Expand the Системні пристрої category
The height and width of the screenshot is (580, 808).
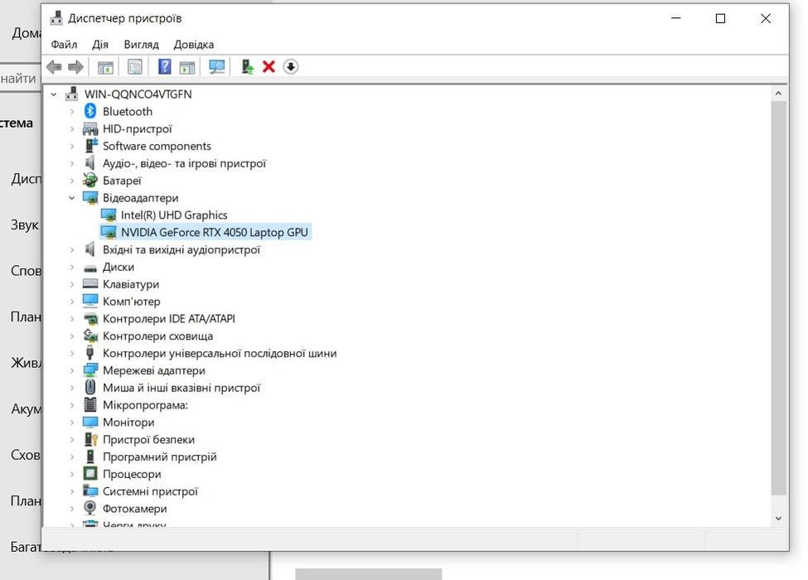pyautogui.click(x=72, y=491)
